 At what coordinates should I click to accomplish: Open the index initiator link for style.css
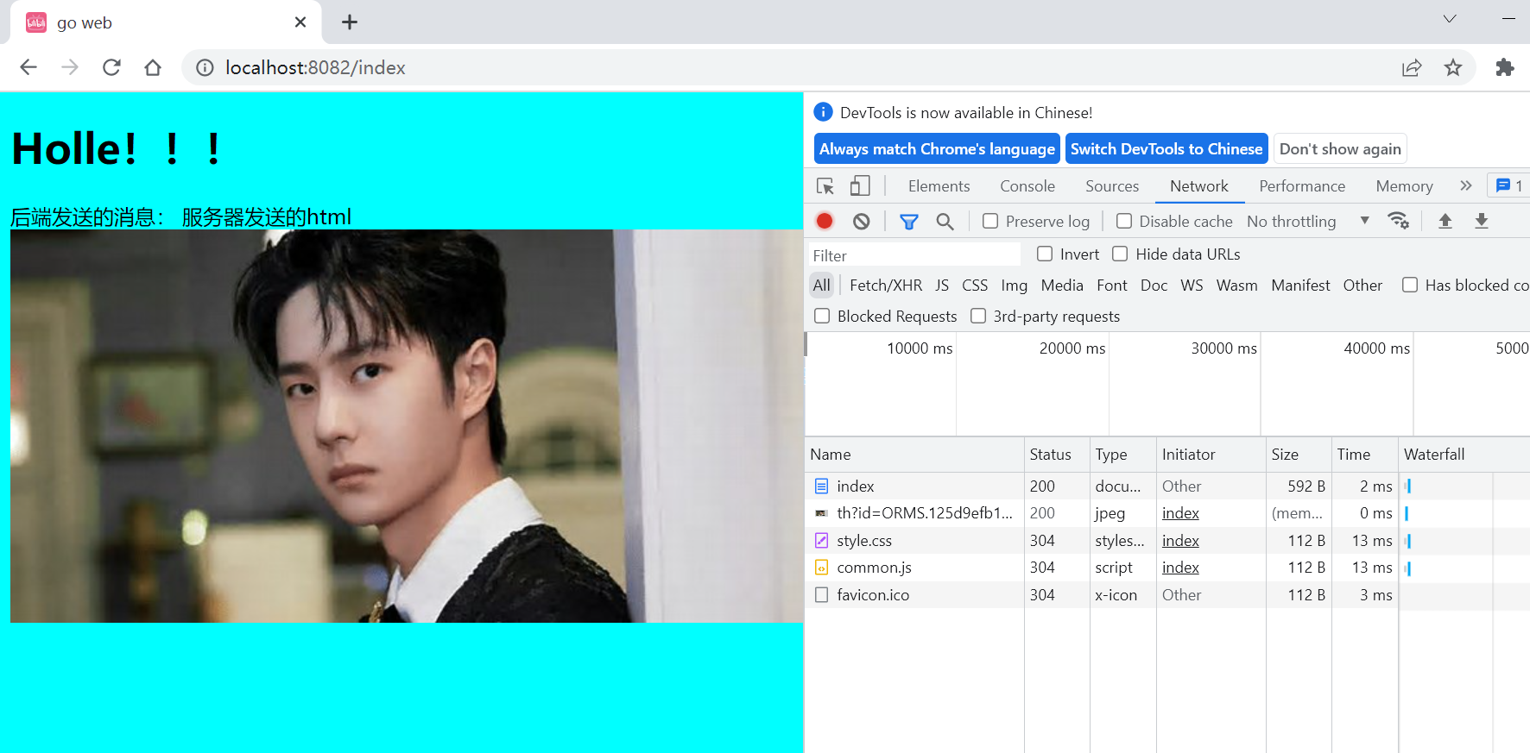click(x=1180, y=541)
